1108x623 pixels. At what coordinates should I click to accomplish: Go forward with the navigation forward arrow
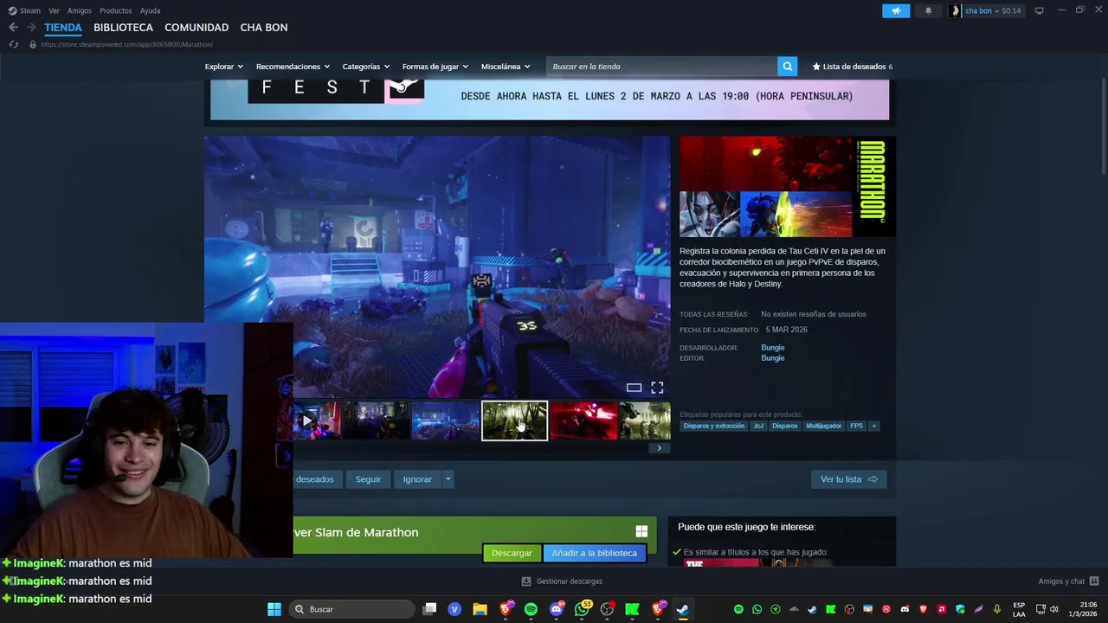tap(31, 28)
